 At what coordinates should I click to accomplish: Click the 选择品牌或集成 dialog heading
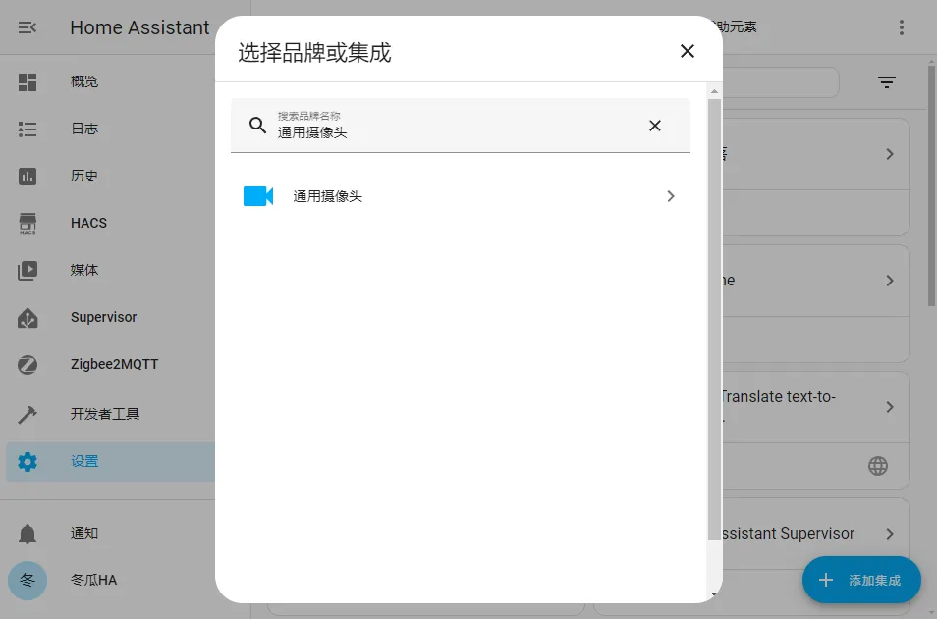(x=315, y=53)
